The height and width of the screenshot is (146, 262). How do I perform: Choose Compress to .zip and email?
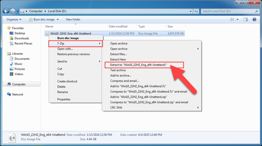[152, 102]
